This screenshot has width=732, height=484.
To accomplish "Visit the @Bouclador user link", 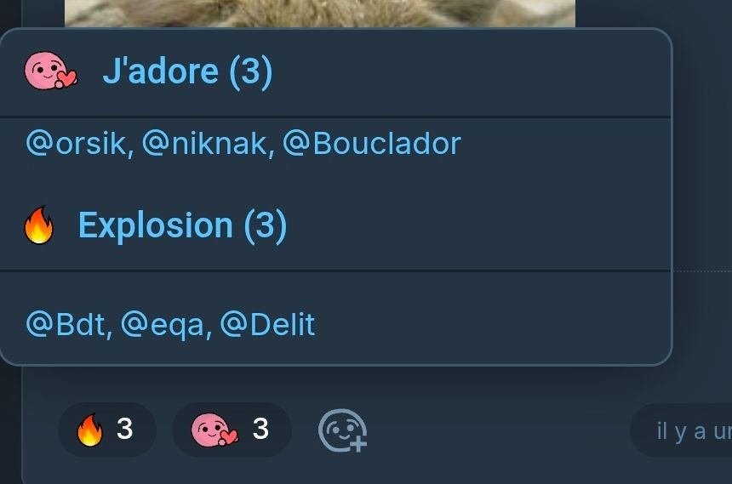I will pos(371,144).
